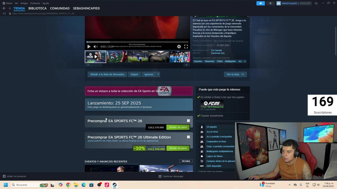Click the Ignorar button
Screen dimensions: 337x189
[149, 74]
